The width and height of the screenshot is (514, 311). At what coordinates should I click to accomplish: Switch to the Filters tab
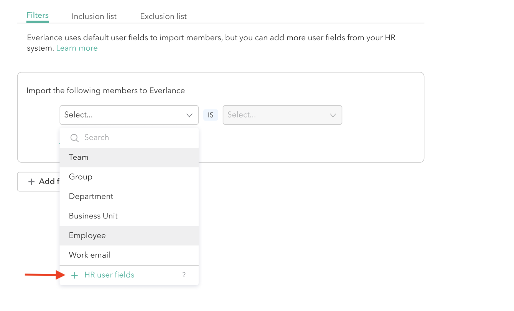[38, 16]
